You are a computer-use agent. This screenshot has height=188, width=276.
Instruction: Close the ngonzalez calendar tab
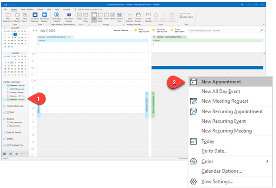click(69, 37)
